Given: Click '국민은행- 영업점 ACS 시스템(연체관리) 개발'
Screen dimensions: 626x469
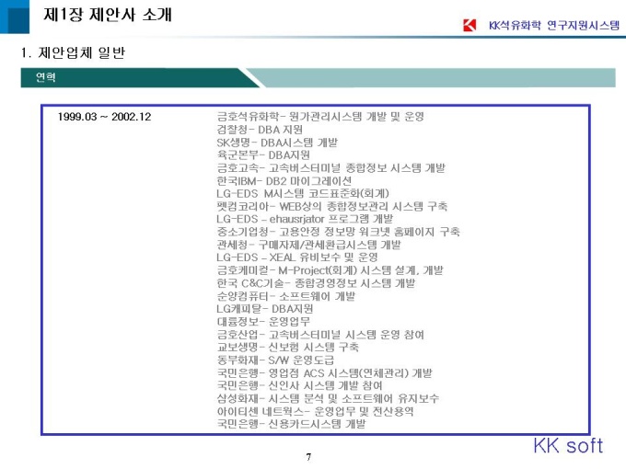Looking at the screenshot, I should 324,372.
